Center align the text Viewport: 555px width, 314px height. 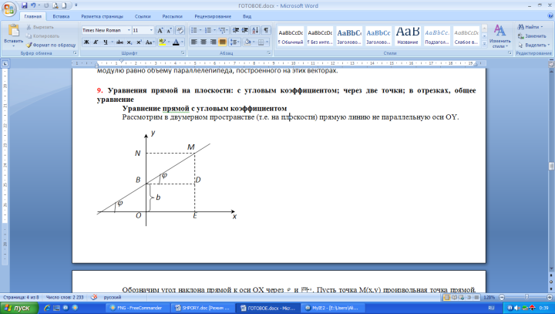point(203,42)
